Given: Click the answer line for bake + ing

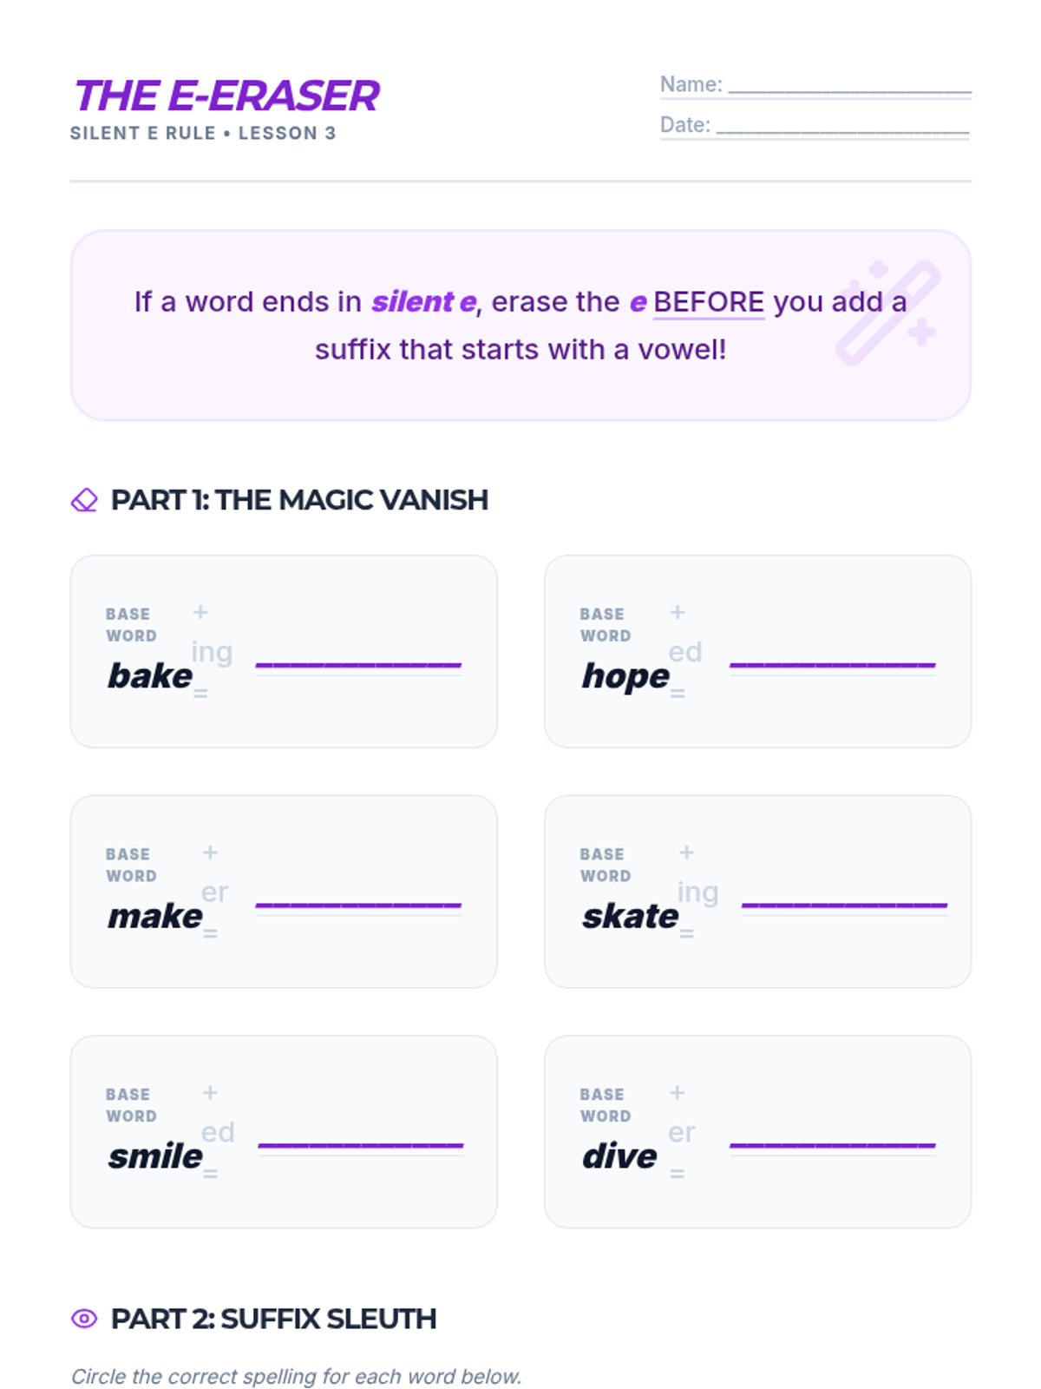Looking at the screenshot, I should [x=358, y=666].
